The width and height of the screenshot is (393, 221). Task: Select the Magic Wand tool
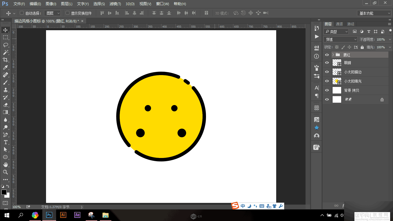click(5, 52)
